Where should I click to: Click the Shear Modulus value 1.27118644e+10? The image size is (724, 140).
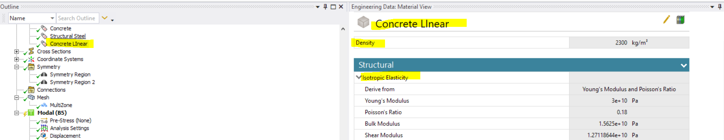[x=629, y=135]
